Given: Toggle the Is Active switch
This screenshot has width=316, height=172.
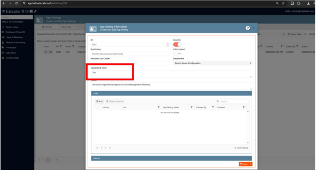Looking at the screenshot, I should click(x=177, y=44).
